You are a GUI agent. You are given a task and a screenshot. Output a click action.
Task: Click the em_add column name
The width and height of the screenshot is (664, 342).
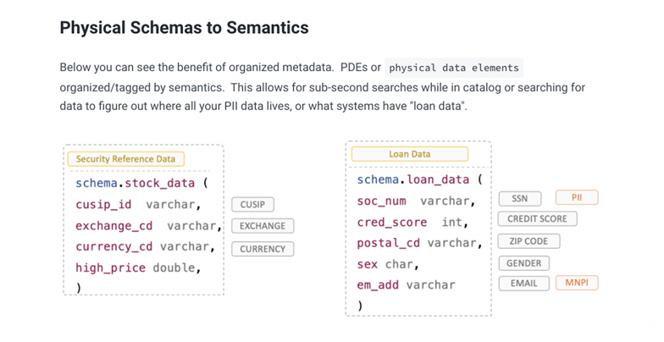[378, 284]
